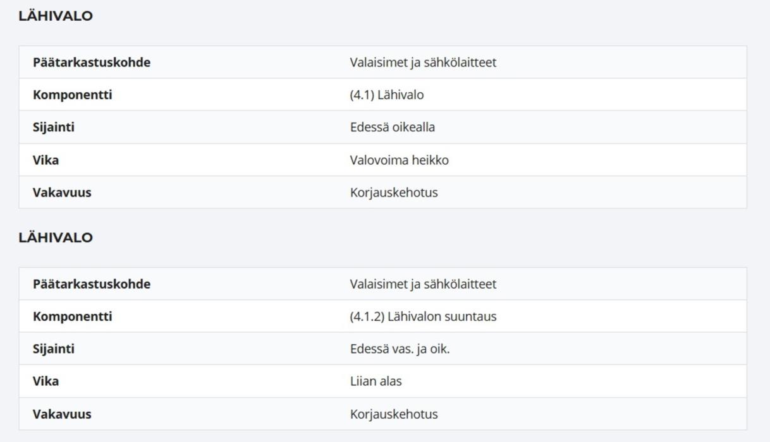Select Sijainti label beside Edessä oikealla

pos(53,128)
